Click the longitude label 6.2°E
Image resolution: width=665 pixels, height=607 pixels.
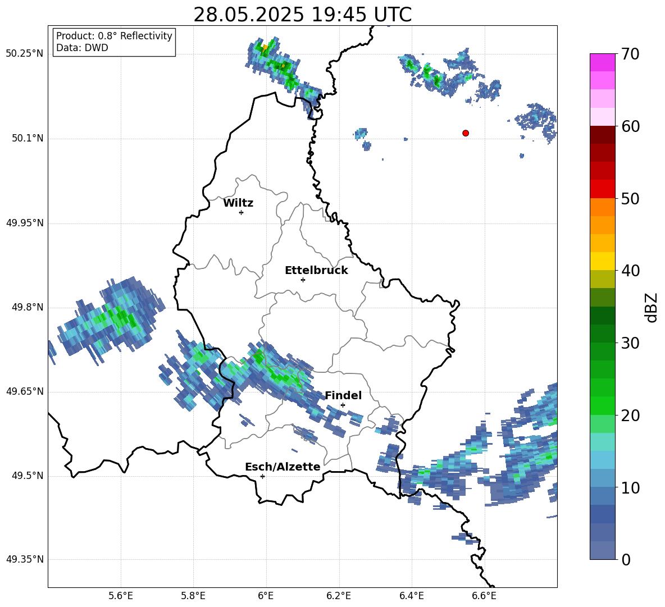pyautogui.click(x=339, y=596)
